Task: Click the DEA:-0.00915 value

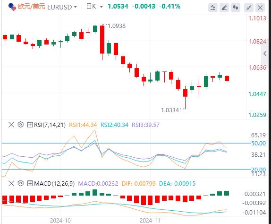Action: pyautogui.click(x=177, y=183)
